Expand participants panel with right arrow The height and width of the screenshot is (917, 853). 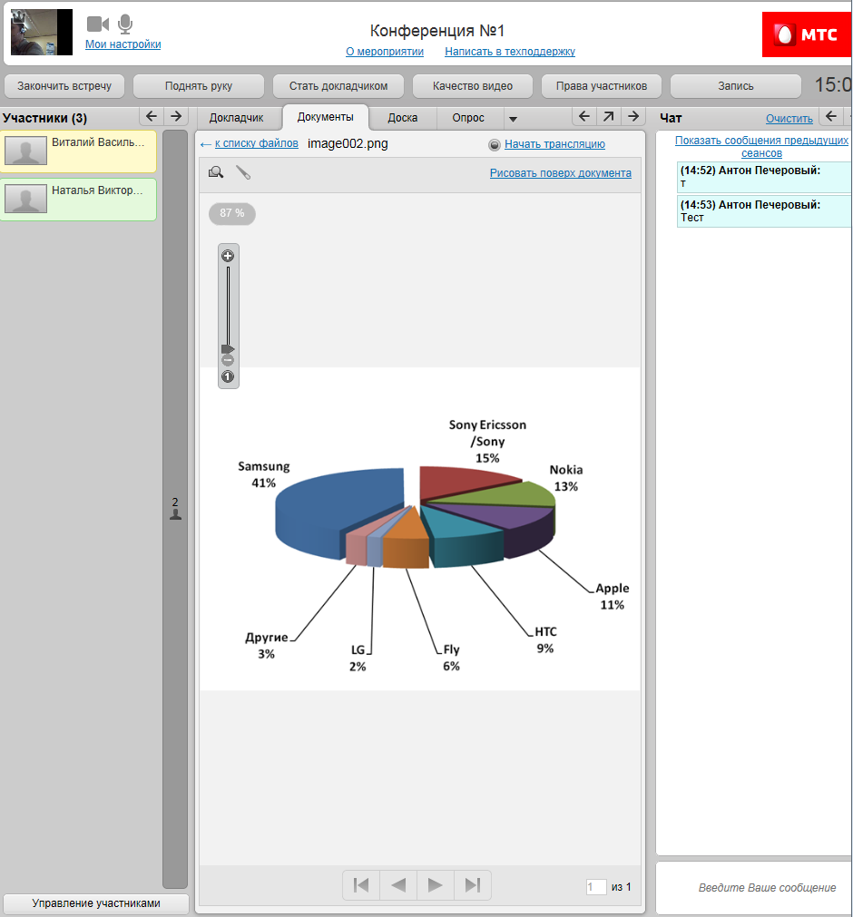(176, 116)
